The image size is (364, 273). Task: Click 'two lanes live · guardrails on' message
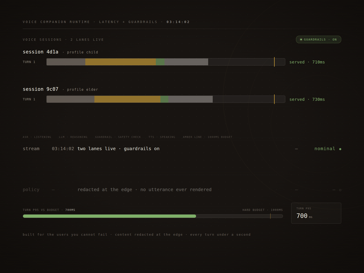tap(118, 149)
